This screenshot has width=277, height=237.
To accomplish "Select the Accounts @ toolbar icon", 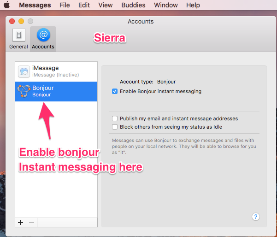I will (x=43, y=39).
